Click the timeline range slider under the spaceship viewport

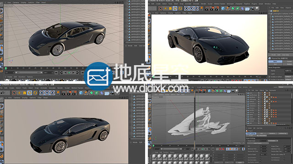point(171,149)
